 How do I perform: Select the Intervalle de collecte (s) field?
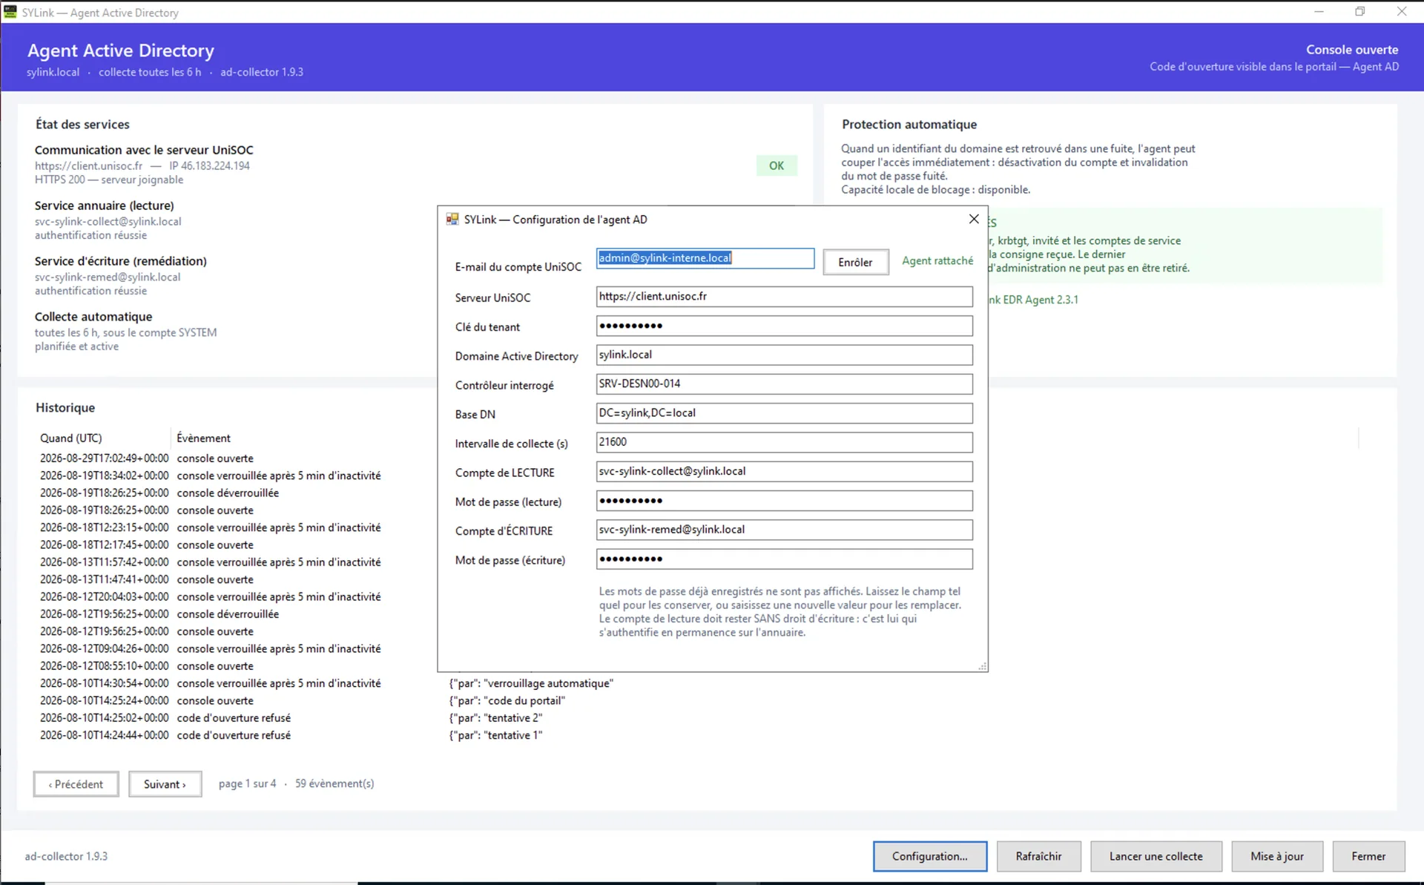pyautogui.click(x=784, y=442)
